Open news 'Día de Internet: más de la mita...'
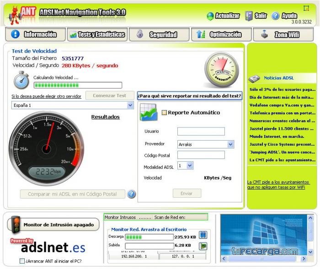The width and height of the screenshot is (320, 269). 282,97
